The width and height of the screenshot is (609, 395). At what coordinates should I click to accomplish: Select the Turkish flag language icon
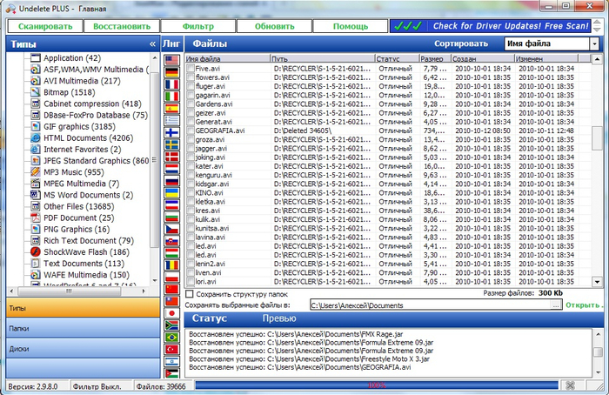coord(171,349)
